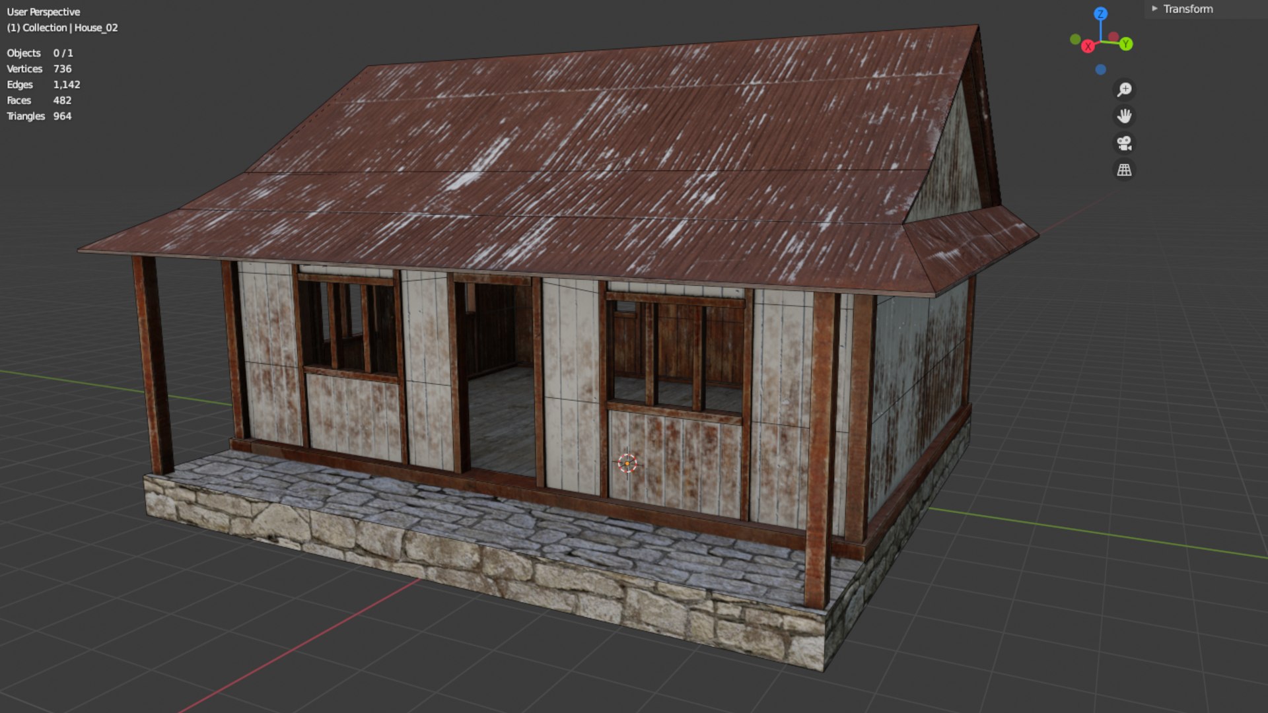Toggle the camera view icon
The height and width of the screenshot is (713, 1268).
tap(1124, 143)
